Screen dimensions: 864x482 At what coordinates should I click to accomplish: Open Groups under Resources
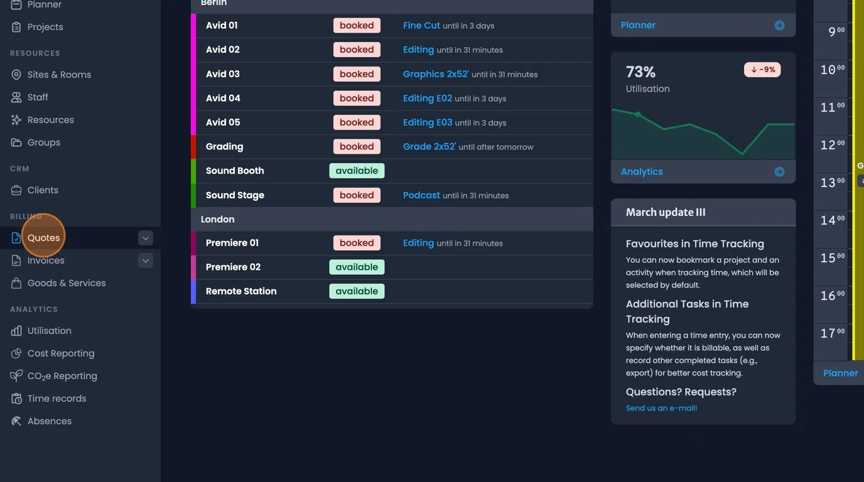[42, 142]
